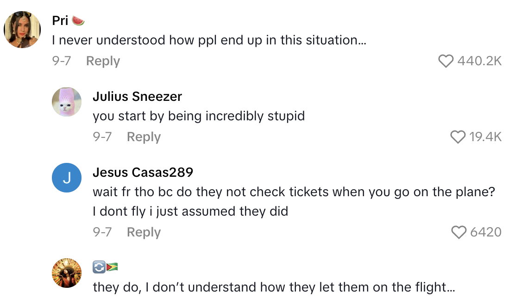Open Jesus Casas289's blue J avatar
This screenshot has height=298, width=515.
(x=67, y=178)
